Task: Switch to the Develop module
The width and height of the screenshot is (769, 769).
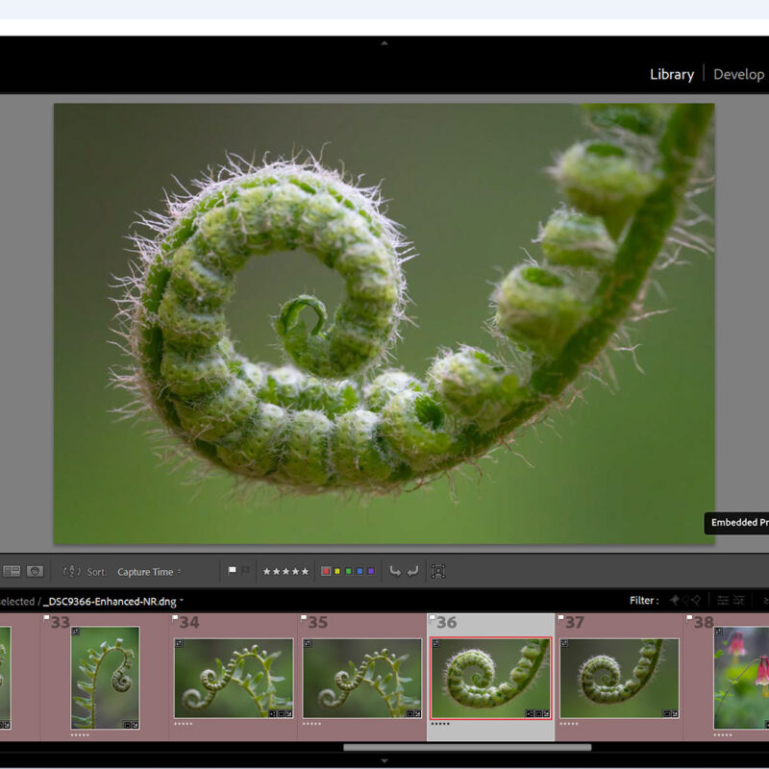Action: pyautogui.click(x=740, y=74)
